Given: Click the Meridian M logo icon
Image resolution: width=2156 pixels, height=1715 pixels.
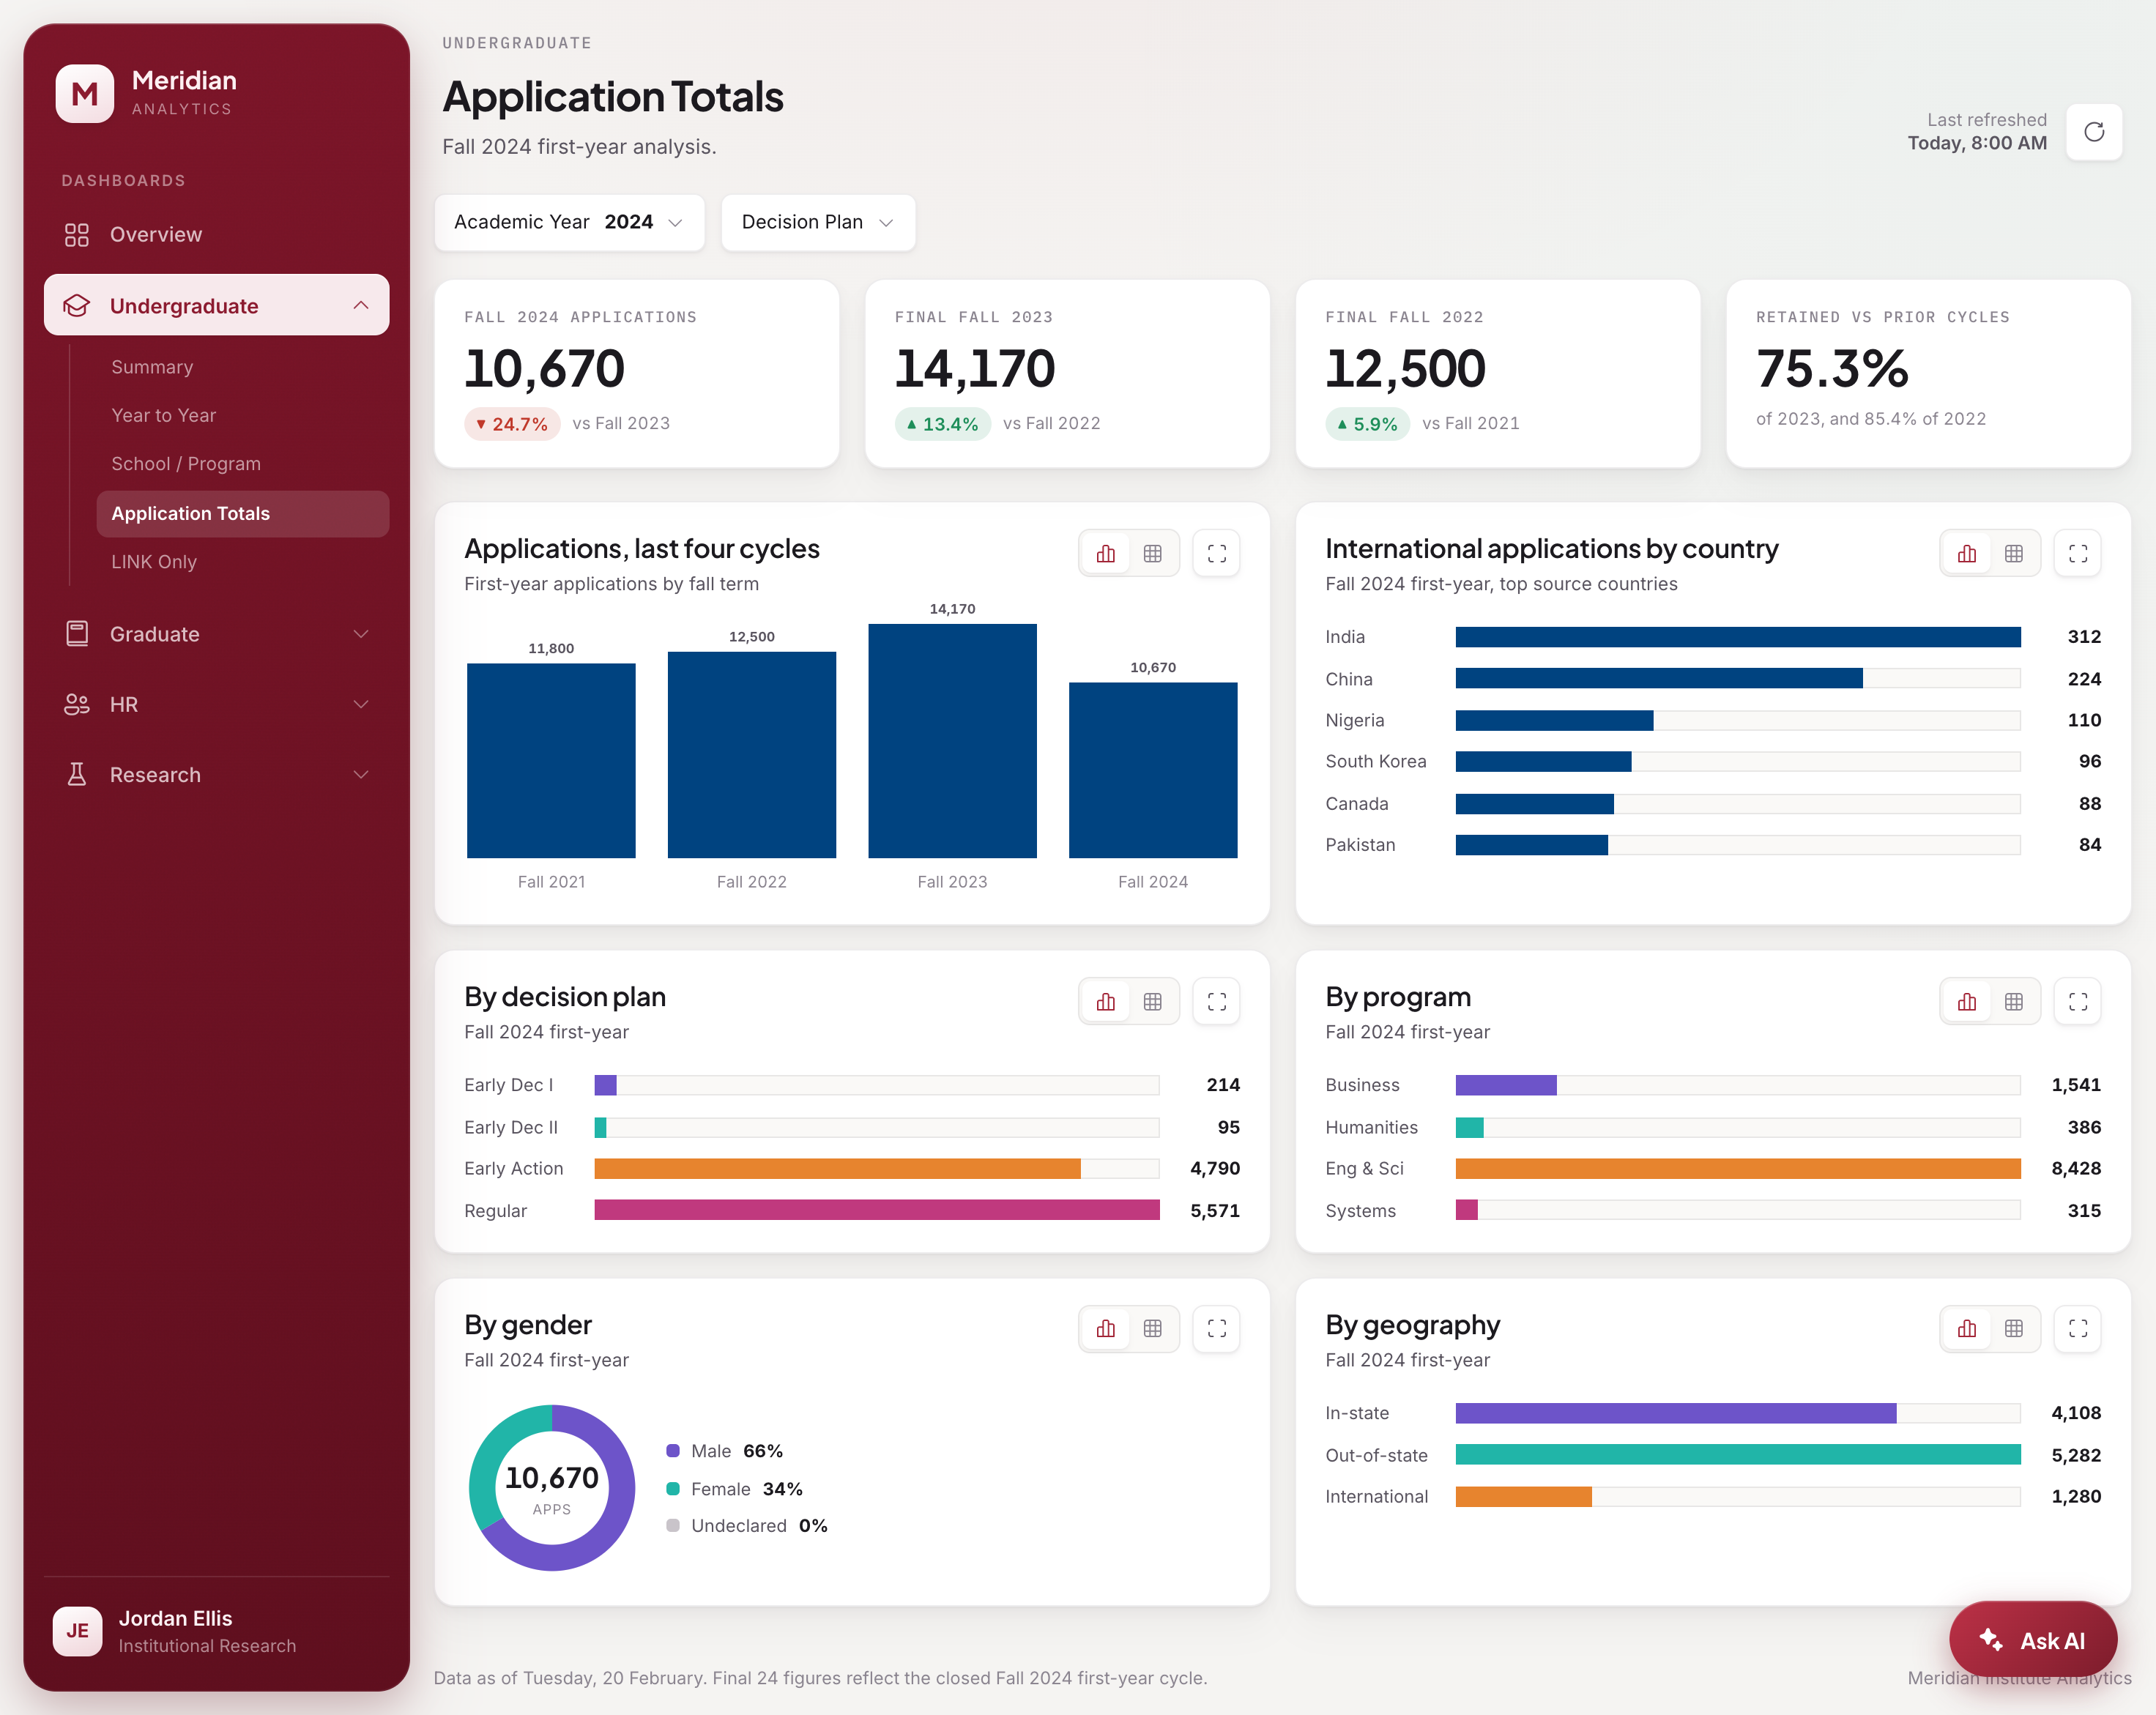Looking at the screenshot, I should tap(85, 94).
